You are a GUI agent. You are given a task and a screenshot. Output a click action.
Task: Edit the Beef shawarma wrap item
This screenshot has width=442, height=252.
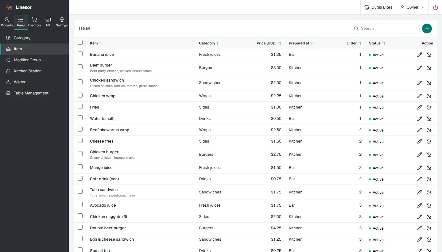pos(420,130)
